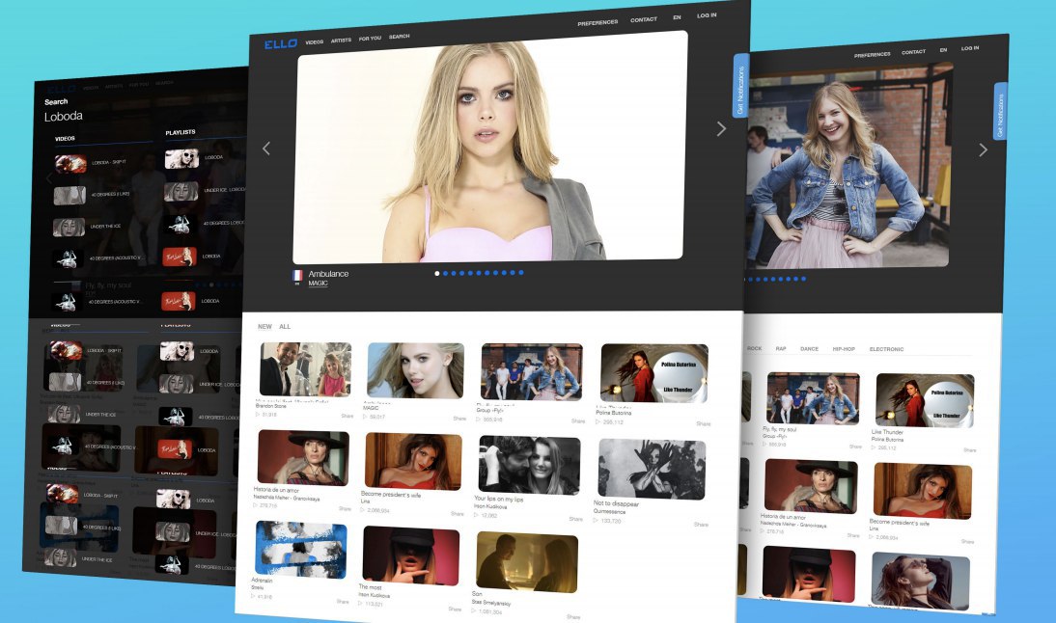Advance center carousel with right arrow

721,128
